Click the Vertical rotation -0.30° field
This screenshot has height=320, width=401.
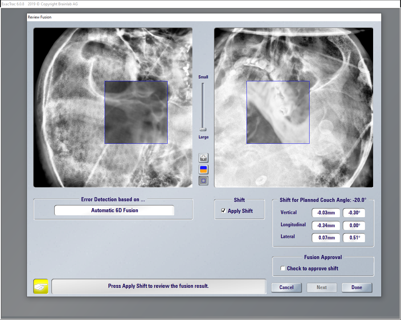pyautogui.click(x=354, y=213)
